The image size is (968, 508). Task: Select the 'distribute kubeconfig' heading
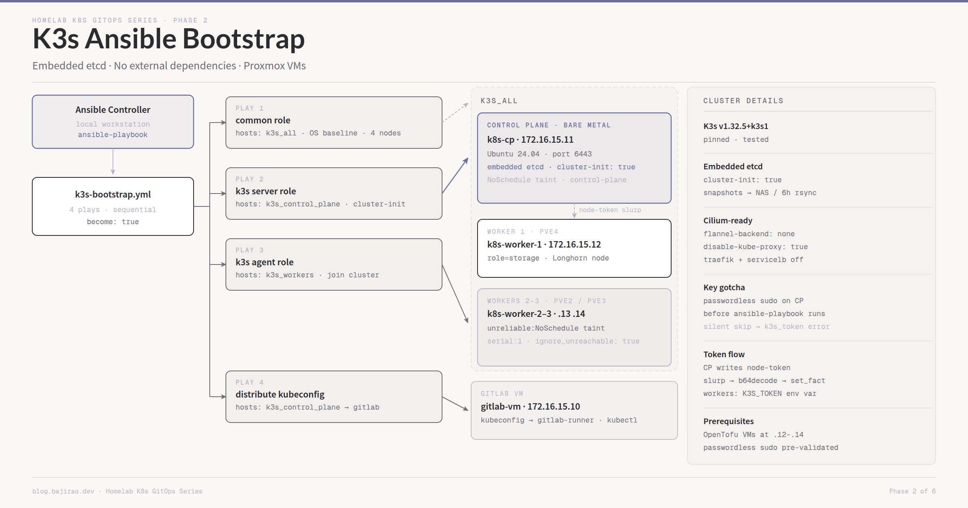[280, 394]
